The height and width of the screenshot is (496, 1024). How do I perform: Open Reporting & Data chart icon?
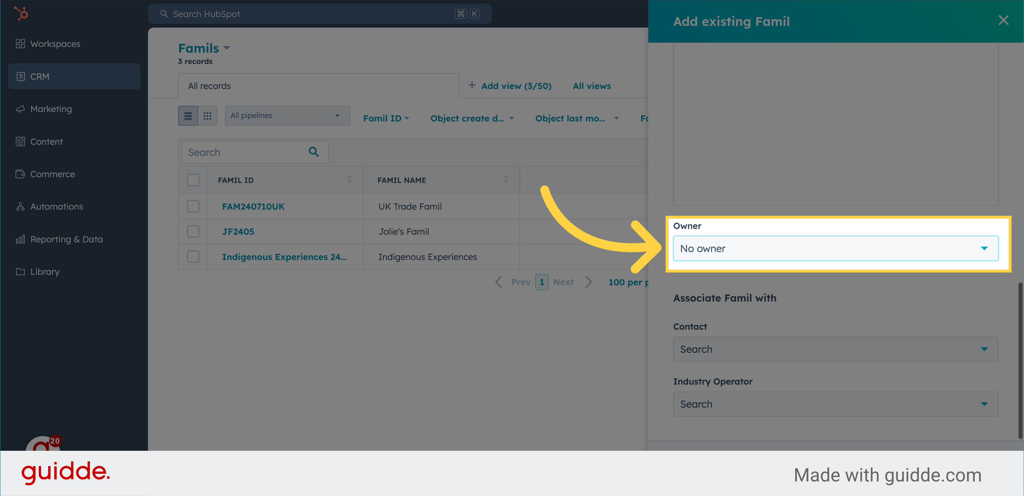click(x=20, y=239)
